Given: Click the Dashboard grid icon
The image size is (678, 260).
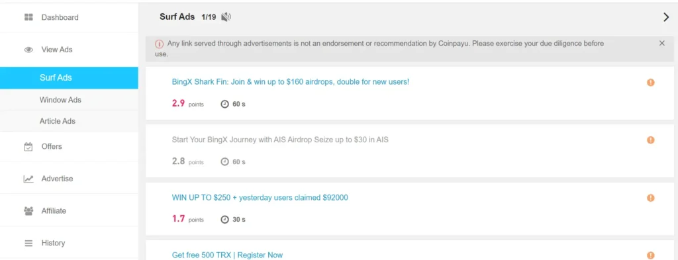Looking at the screenshot, I should click(28, 17).
